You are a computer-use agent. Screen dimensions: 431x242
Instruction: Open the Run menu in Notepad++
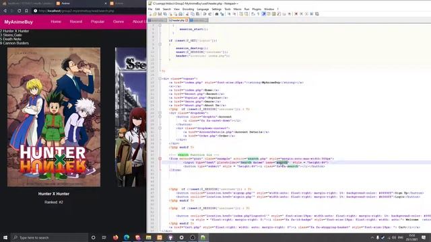point(247,9)
